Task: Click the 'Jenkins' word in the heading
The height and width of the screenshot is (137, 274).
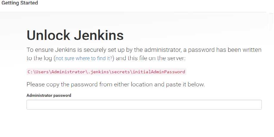Action: coord(99,35)
